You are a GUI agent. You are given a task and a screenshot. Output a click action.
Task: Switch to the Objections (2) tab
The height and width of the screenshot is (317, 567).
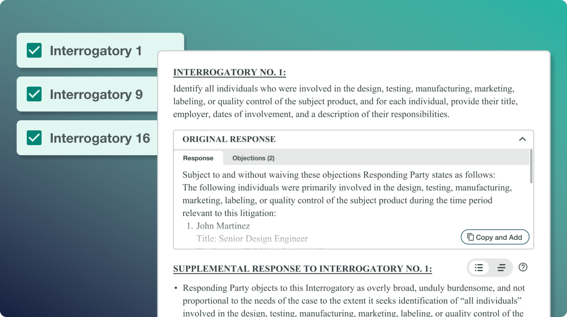coord(253,158)
